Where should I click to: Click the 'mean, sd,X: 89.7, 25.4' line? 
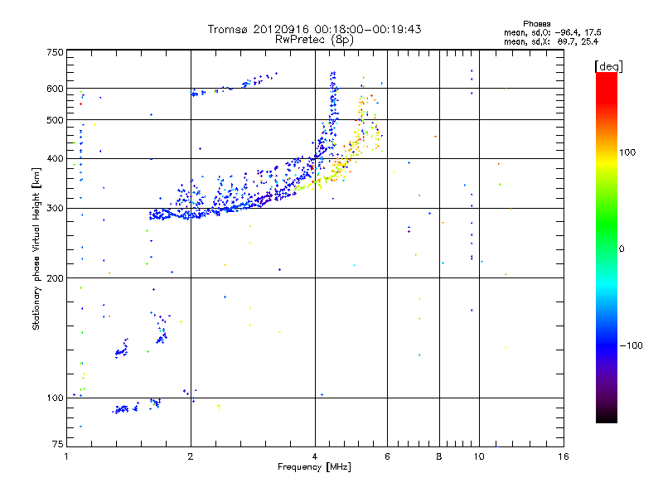click(x=551, y=42)
